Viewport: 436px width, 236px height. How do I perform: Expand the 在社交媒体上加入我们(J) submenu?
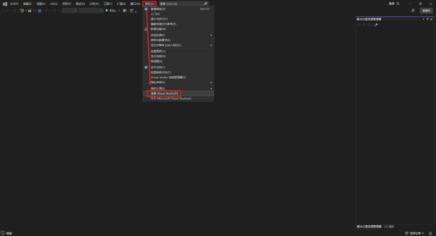(211, 45)
